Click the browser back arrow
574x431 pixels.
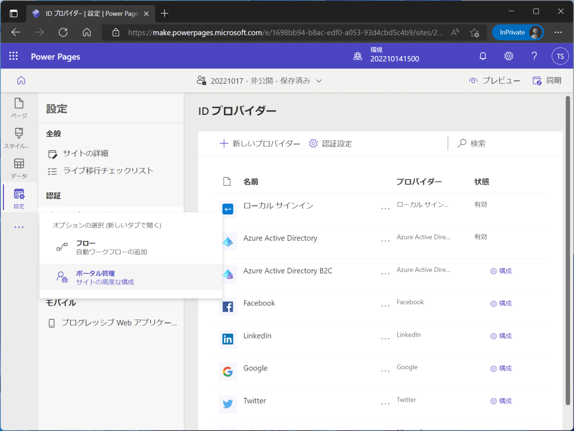click(x=16, y=33)
